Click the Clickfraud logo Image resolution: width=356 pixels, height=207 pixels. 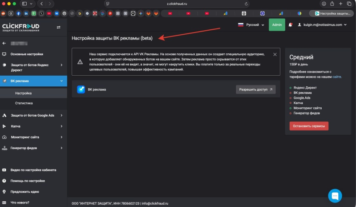coord(20,27)
